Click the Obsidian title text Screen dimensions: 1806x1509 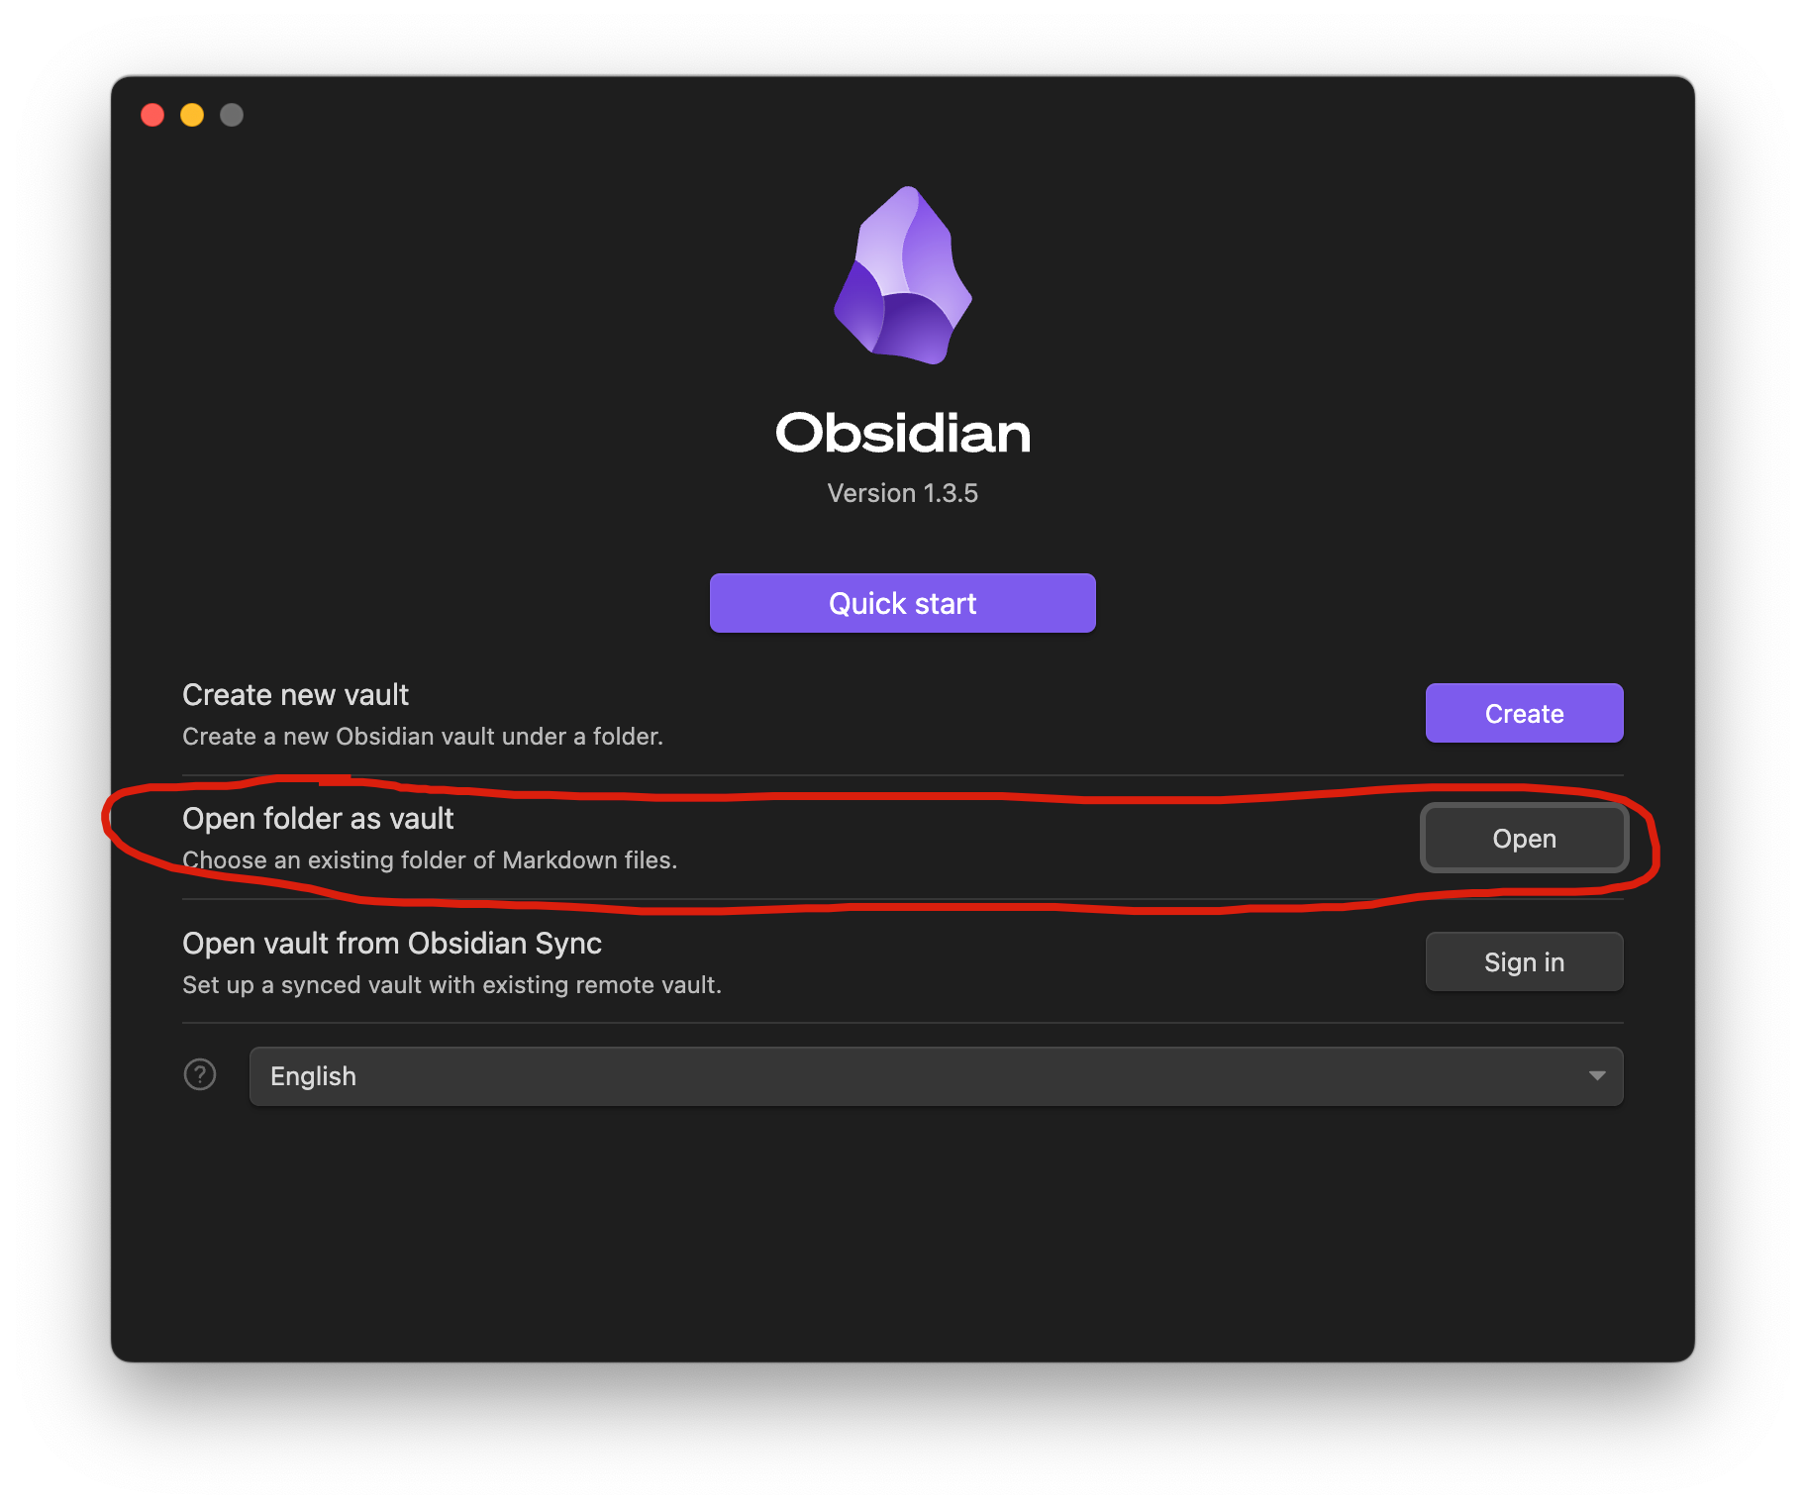point(902,433)
